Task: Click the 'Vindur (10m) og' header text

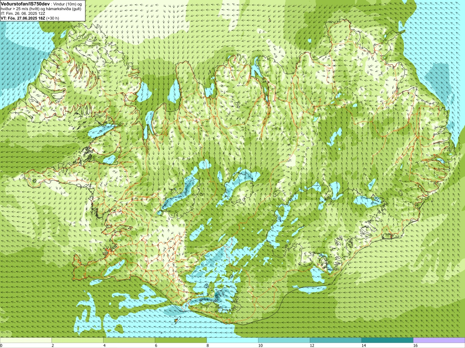Action: coord(68,4)
